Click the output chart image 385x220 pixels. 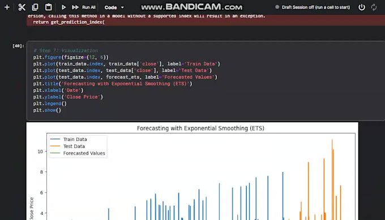(192, 171)
